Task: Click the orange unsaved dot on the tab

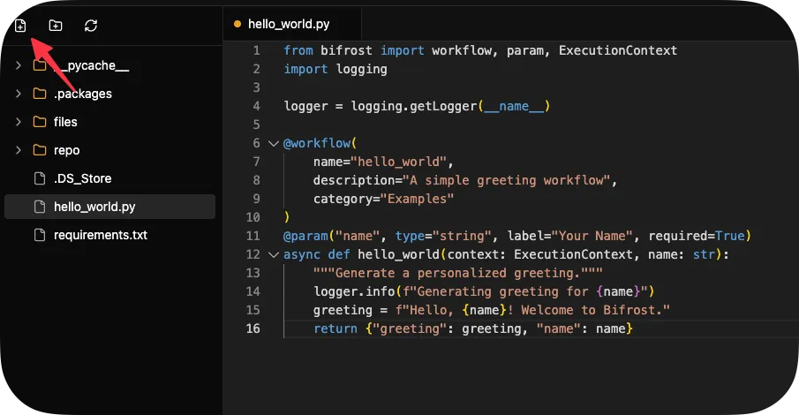Action: 237,25
